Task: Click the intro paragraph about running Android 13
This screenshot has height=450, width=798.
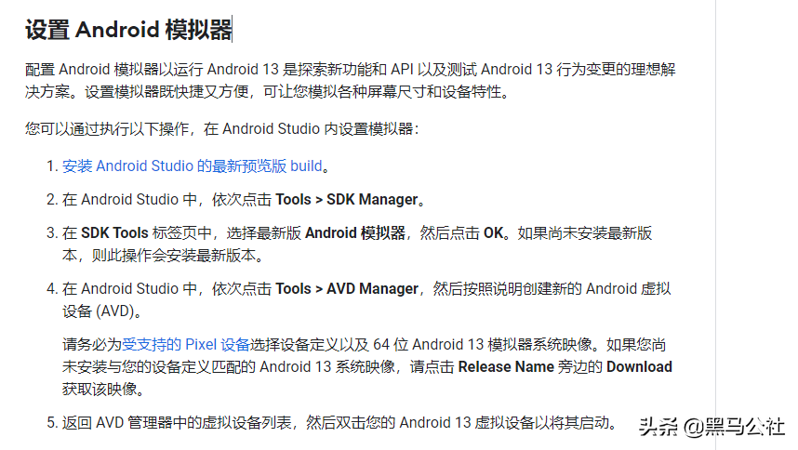Action: click(350, 80)
